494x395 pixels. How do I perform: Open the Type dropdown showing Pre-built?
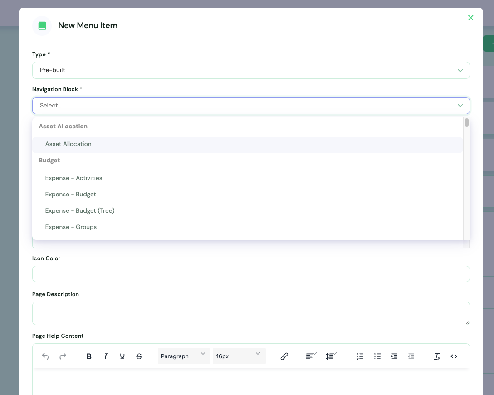251,70
